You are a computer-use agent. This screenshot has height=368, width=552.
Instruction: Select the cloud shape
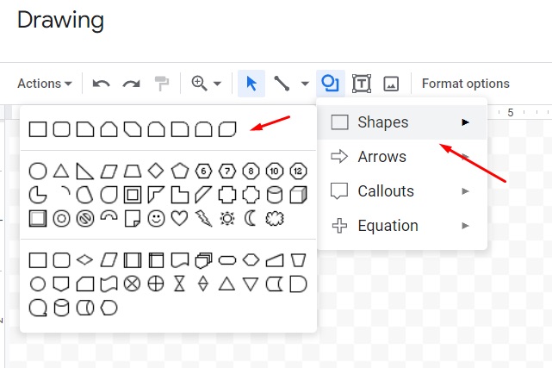(x=275, y=218)
